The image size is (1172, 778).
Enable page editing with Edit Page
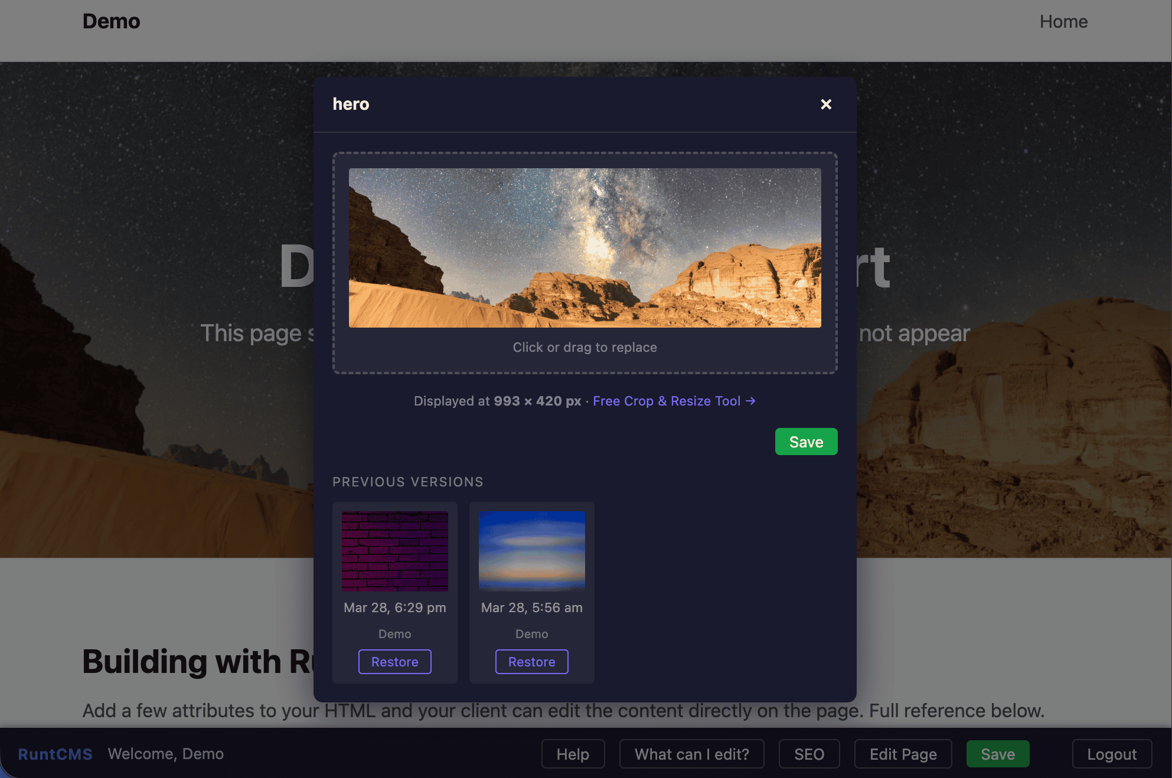coord(902,754)
